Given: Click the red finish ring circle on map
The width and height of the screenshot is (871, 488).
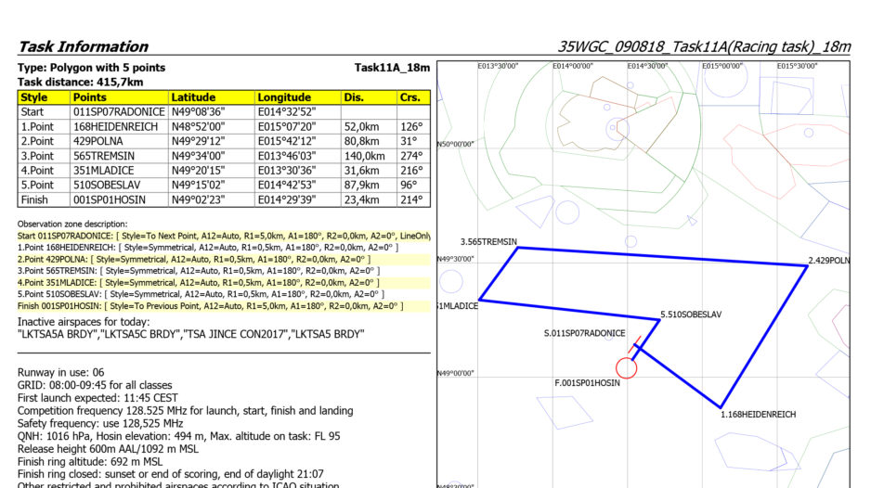Looking at the screenshot, I should coord(627,368).
